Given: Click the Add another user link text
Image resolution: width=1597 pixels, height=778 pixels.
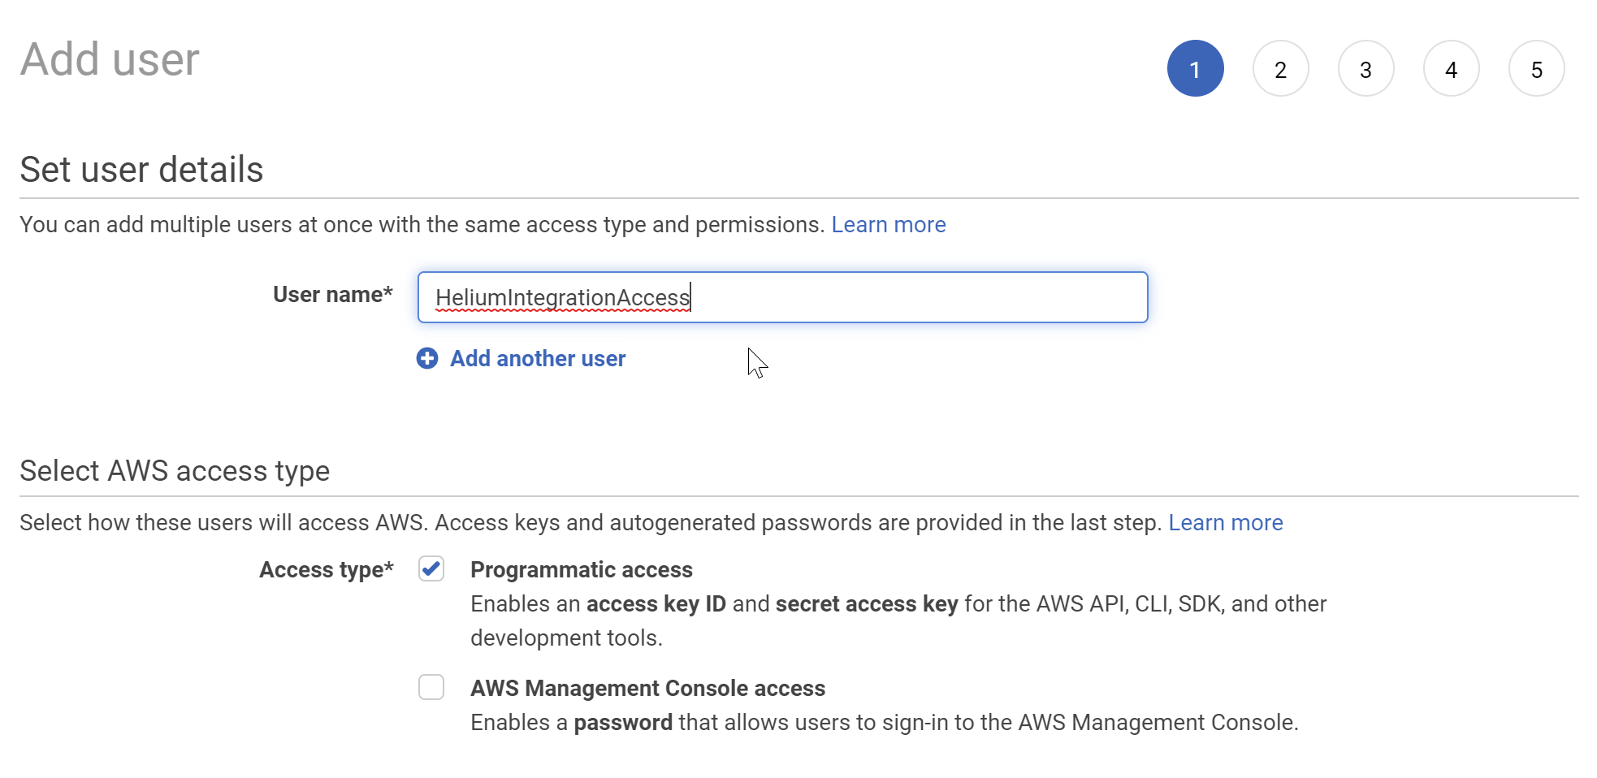Looking at the screenshot, I should (x=538, y=359).
